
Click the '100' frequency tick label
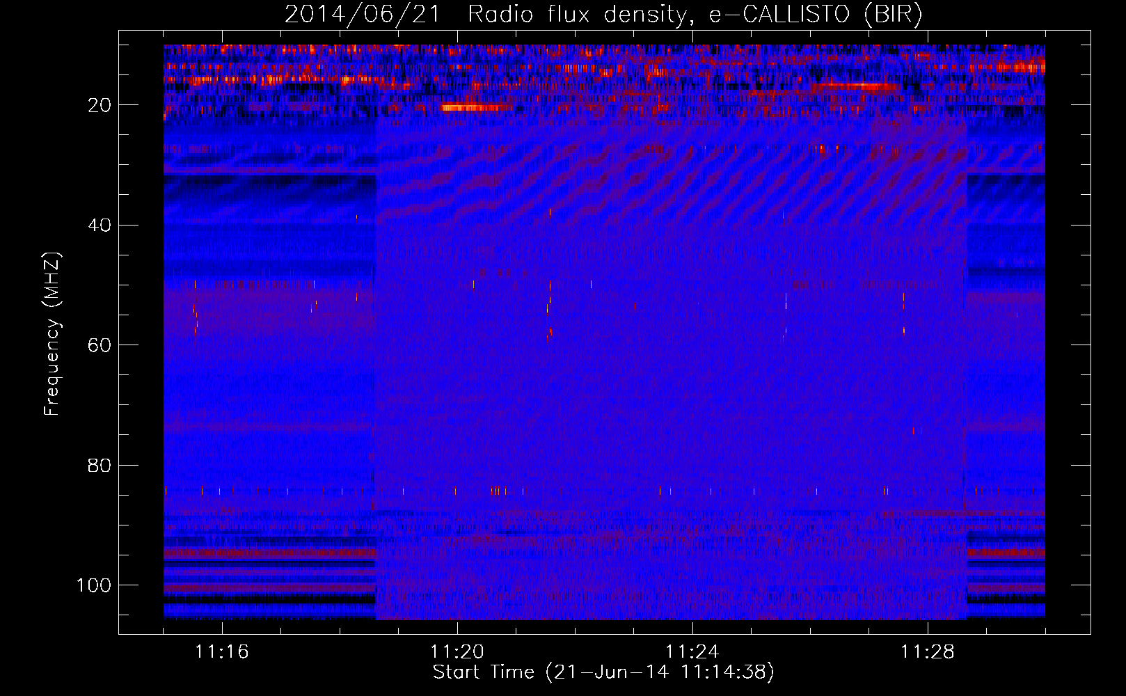[94, 585]
